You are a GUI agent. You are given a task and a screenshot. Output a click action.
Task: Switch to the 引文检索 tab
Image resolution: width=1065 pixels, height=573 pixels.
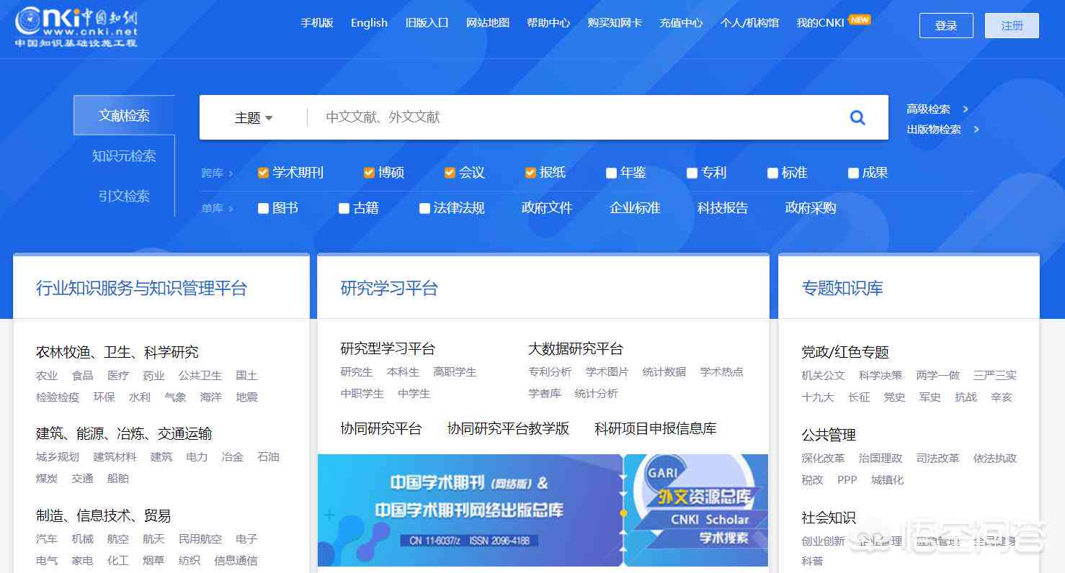[124, 196]
